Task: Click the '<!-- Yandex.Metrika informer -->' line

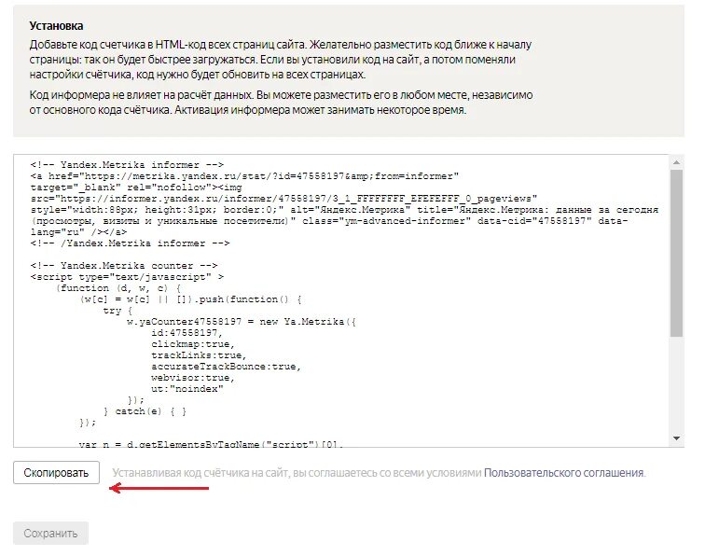Action: click(x=127, y=164)
